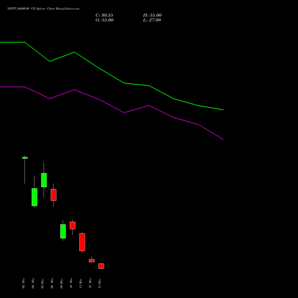
Task: Click the 10 Mar date axis label
Action: [71, 283]
